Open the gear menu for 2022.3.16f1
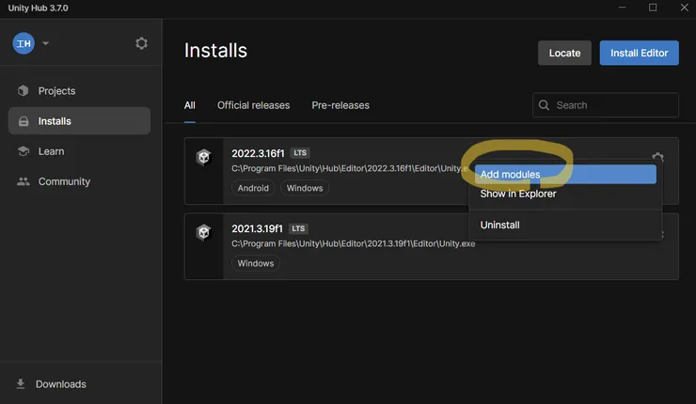This screenshot has width=696, height=404. [x=657, y=158]
